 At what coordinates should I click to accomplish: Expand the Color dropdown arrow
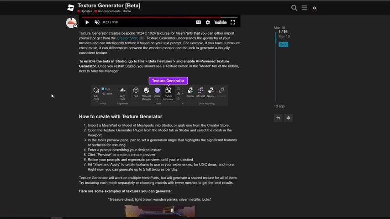[157, 99]
